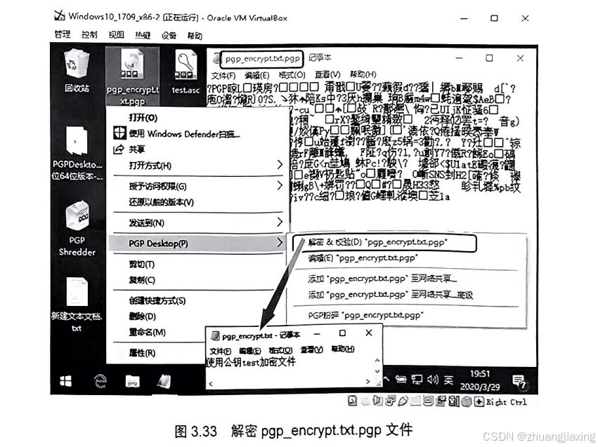Open 帮助(H) menu in pgp_encrypt.txt.pgp Notepad

(363, 74)
